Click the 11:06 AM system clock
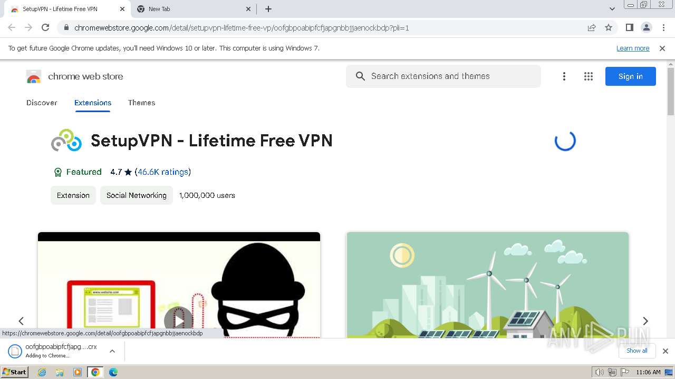The width and height of the screenshot is (675, 379). click(x=648, y=372)
